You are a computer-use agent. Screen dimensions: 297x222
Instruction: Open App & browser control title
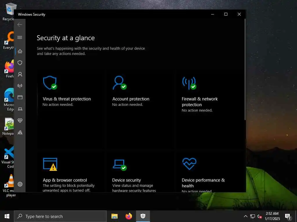[x=65, y=180]
